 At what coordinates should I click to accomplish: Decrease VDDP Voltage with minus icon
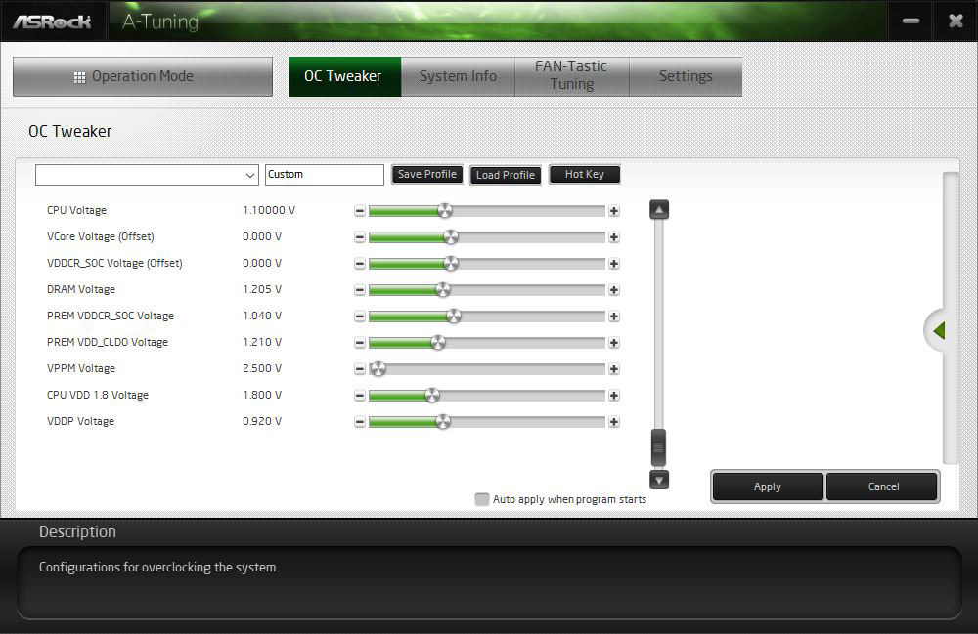click(359, 422)
